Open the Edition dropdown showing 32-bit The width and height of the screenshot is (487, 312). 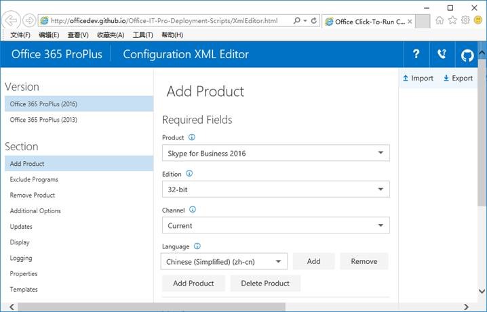point(276,189)
